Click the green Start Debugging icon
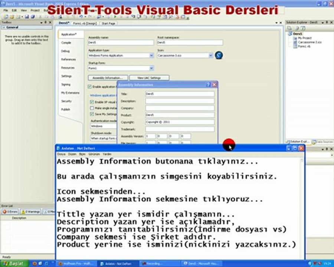The height and width of the screenshot is (267, 334). 115,17
